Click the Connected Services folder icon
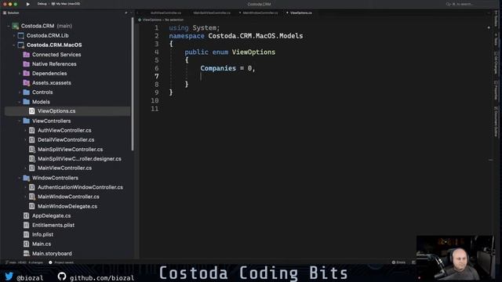This screenshot has width=502, height=282. click(x=27, y=55)
